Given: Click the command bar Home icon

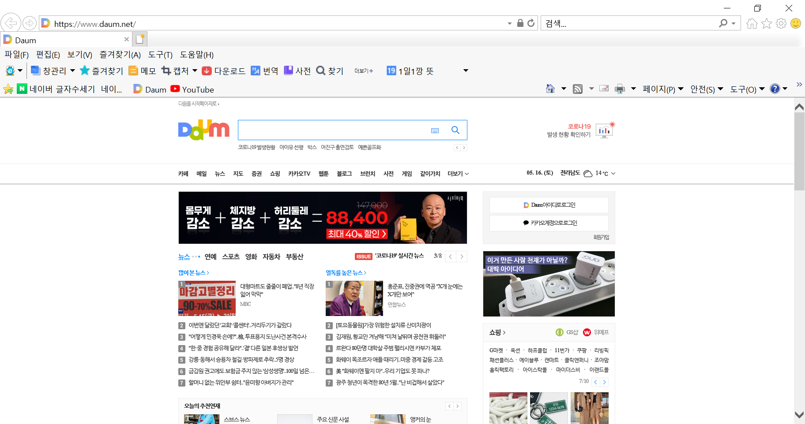Looking at the screenshot, I should [550, 89].
